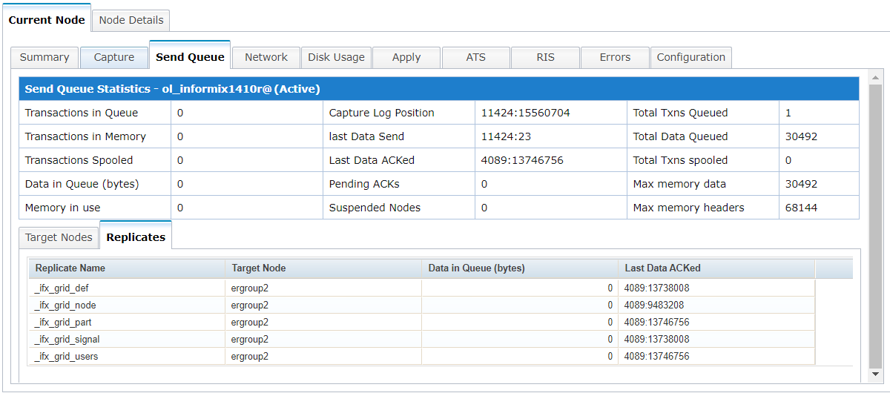Click the Transactions in Queue label

point(82,113)
